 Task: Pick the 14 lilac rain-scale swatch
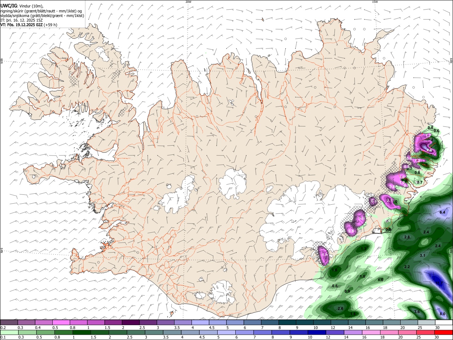[x=353, y=332]
